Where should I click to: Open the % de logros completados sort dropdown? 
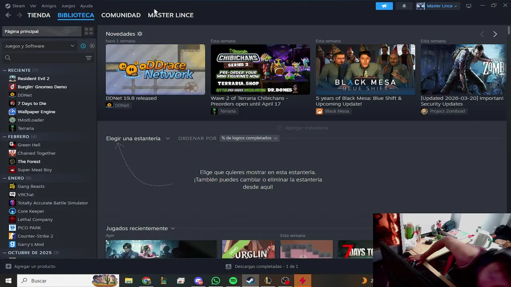[250, 138]
